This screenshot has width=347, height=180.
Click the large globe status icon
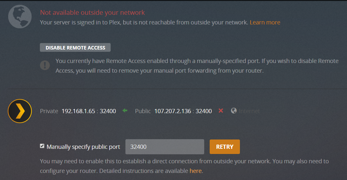pos(20,16)
